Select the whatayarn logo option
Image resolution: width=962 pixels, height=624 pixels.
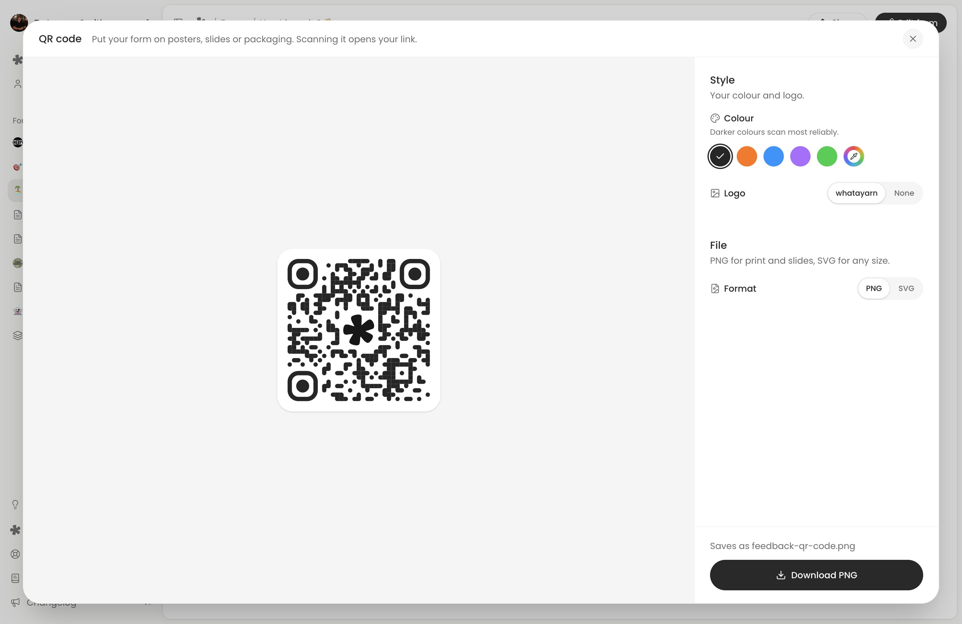click(856, 193)
